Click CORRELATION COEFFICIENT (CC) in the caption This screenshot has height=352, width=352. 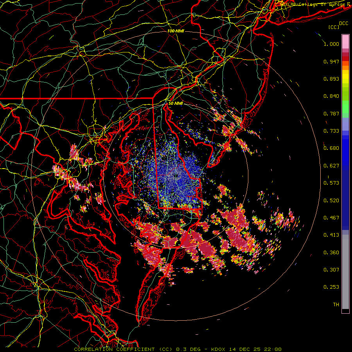[123, 349]
